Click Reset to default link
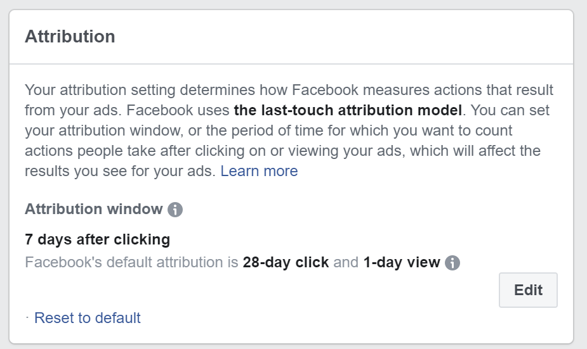 87,318
